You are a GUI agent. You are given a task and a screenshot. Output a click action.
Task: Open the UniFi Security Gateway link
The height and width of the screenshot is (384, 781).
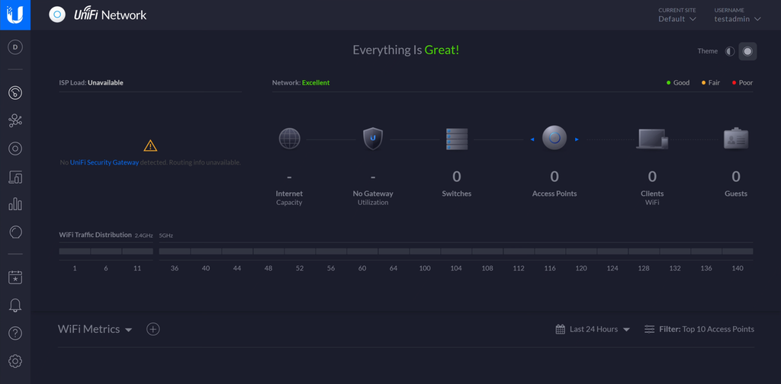pyautogui.click(x=104, y=162)
